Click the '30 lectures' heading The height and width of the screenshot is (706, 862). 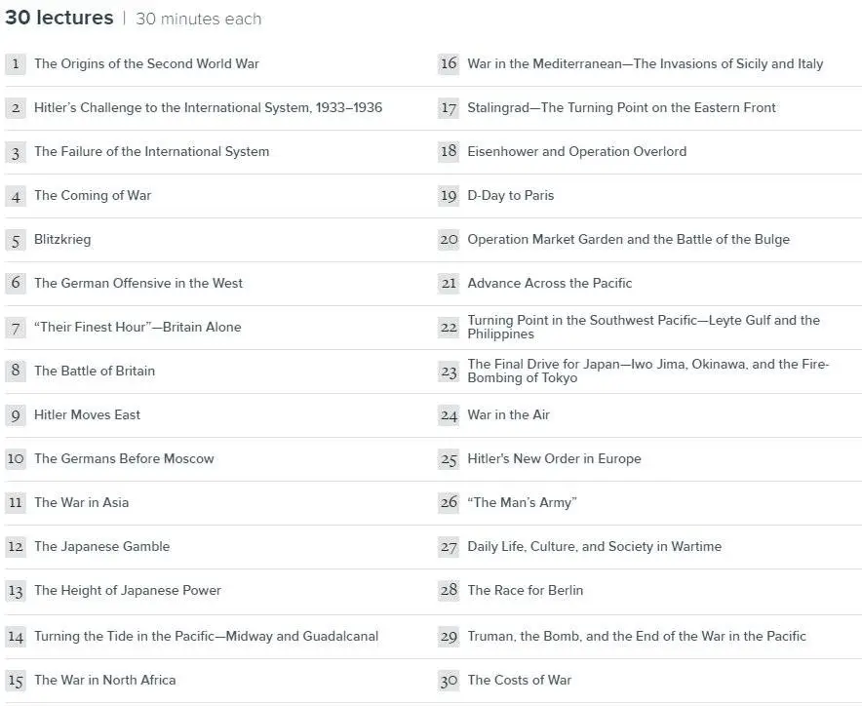point(59,19)
